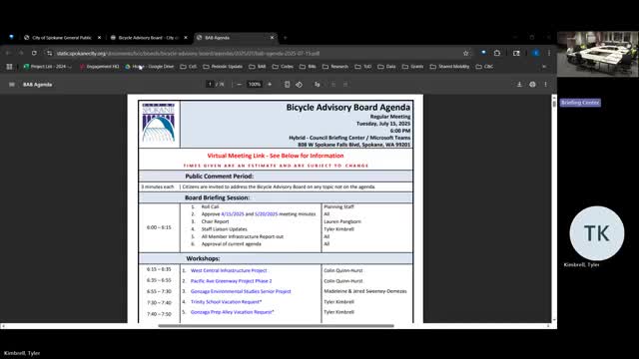Viewport: 639px width, 359px height.
Task: Expand the Shared Mobility bookmark folder
Action: (x=450, y=67)
